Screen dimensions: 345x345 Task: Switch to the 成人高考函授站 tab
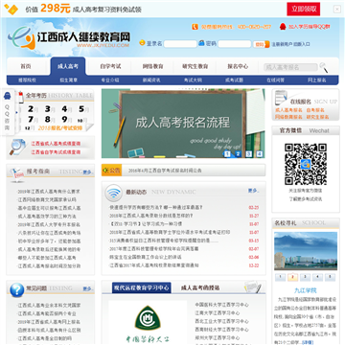[200, 287]
